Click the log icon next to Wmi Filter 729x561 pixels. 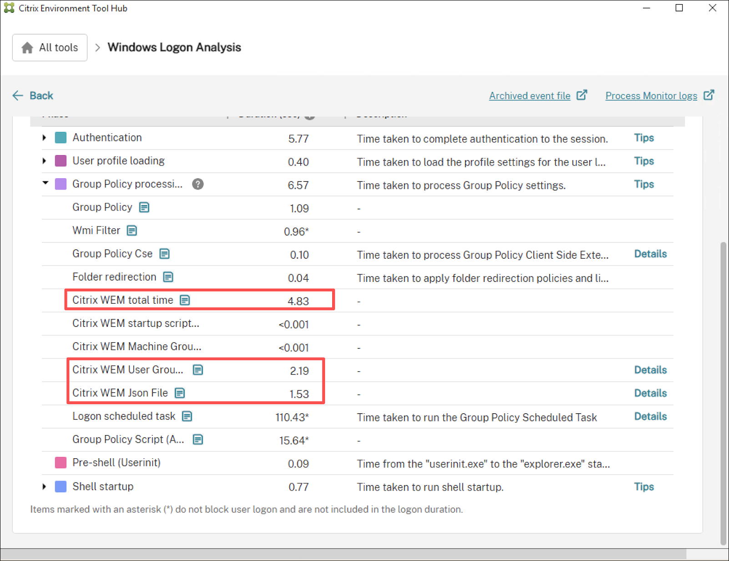click(x=132, y=230)
